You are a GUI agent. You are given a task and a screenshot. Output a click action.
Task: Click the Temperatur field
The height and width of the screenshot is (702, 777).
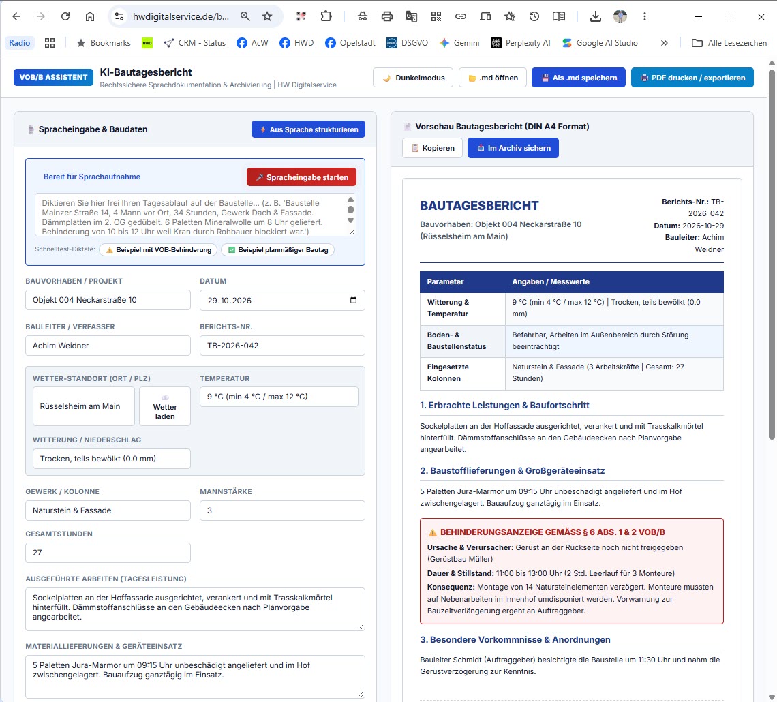click(279, 397)
